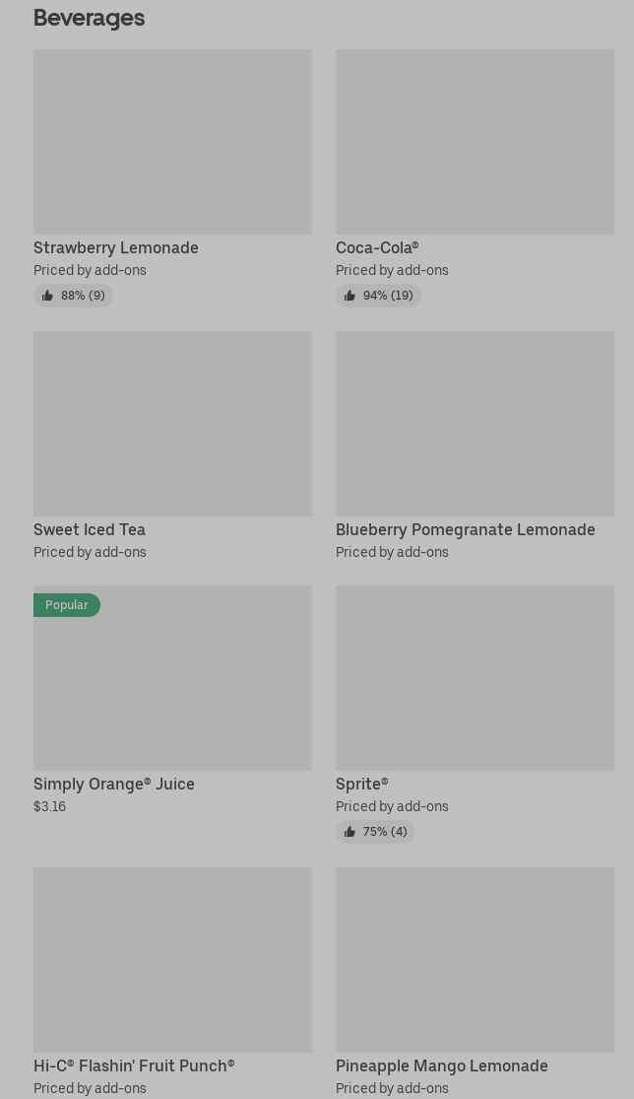634x1099 pixels.
Task: Click the Sprite item title
Action: pyautogui.click(x=361, y=785)
